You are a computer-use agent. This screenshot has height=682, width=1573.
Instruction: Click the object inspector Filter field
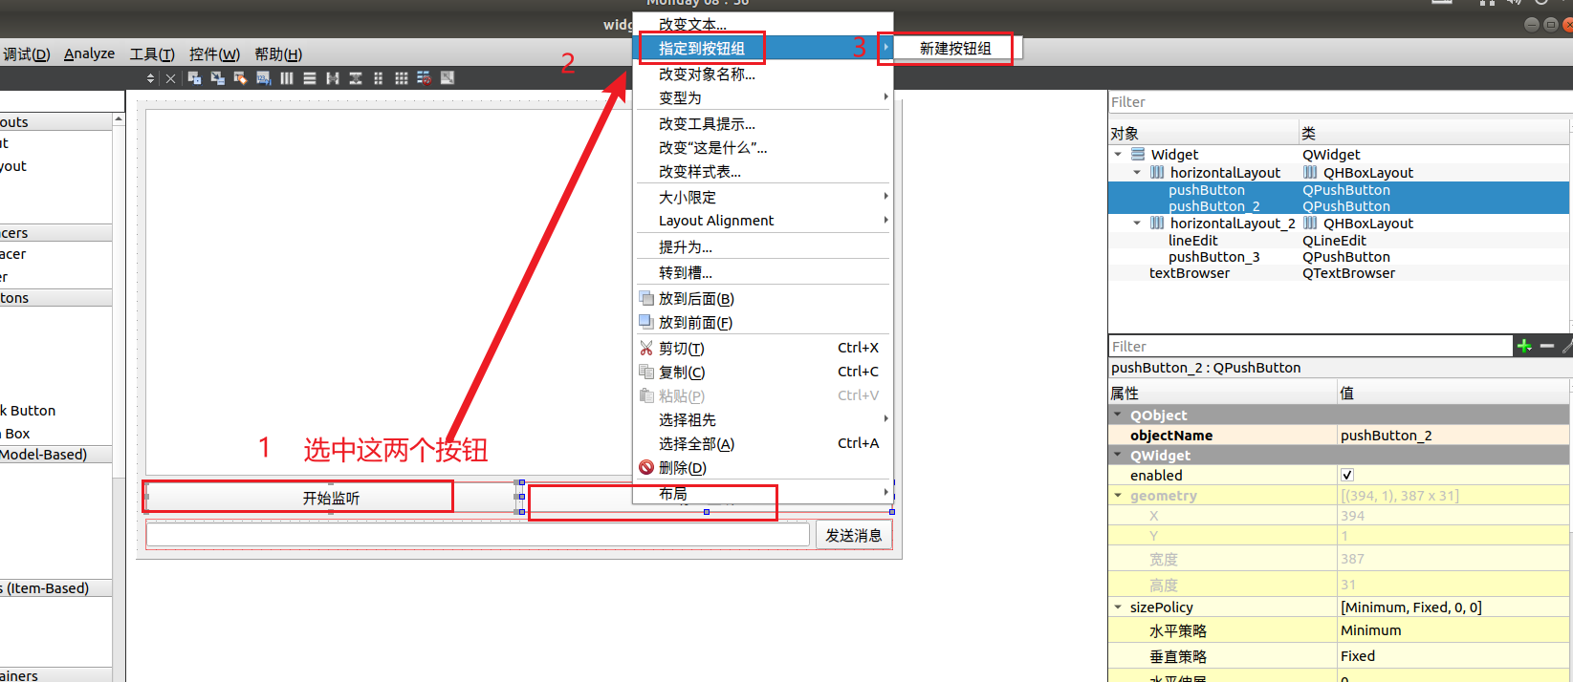[1339, 101]
